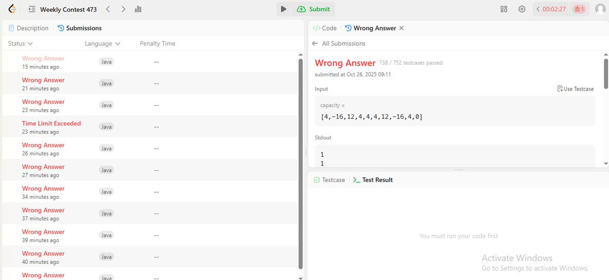The image size is (609, 280).
Task: Click the capacity input array value
Action: (371, 117)
